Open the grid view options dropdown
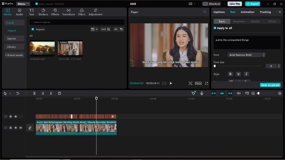 (x=94, y=29)
